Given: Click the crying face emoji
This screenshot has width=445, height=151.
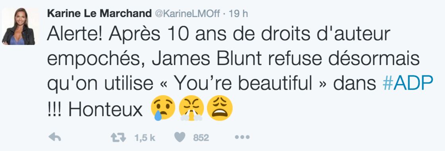Looking at the screenshot, I should [x=163, y=108].
